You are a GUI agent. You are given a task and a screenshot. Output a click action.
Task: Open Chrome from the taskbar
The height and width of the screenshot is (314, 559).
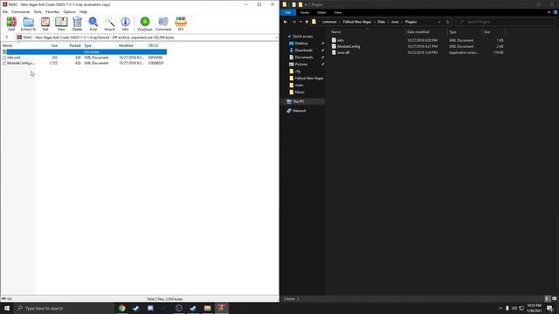click(x=122, y=308)
